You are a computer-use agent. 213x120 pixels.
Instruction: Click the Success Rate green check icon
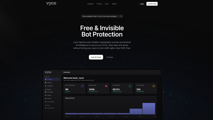(130, 86)
